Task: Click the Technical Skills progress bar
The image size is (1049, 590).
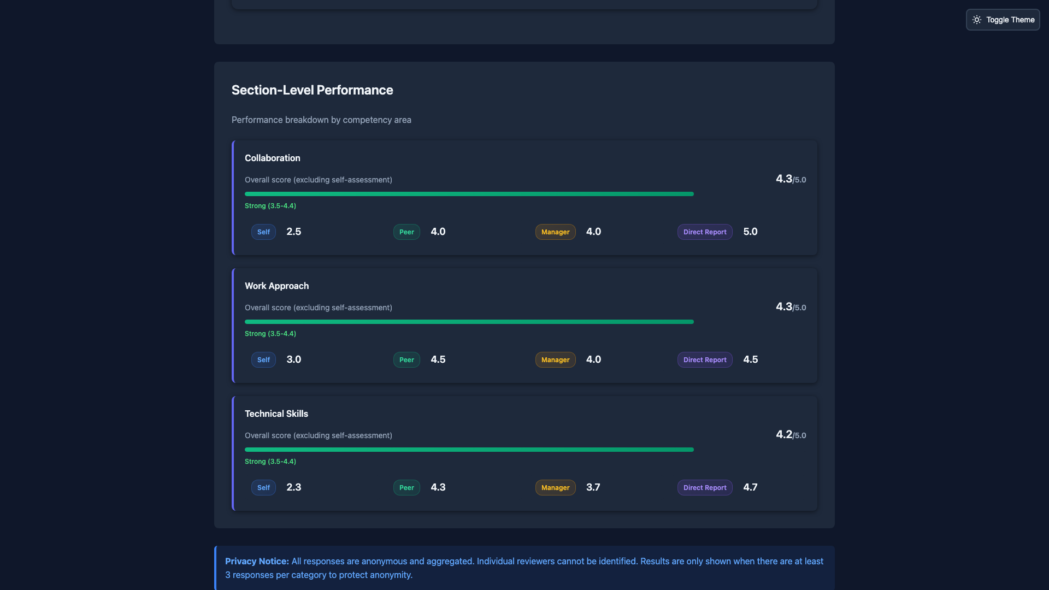Action: [x=469, y=449]
